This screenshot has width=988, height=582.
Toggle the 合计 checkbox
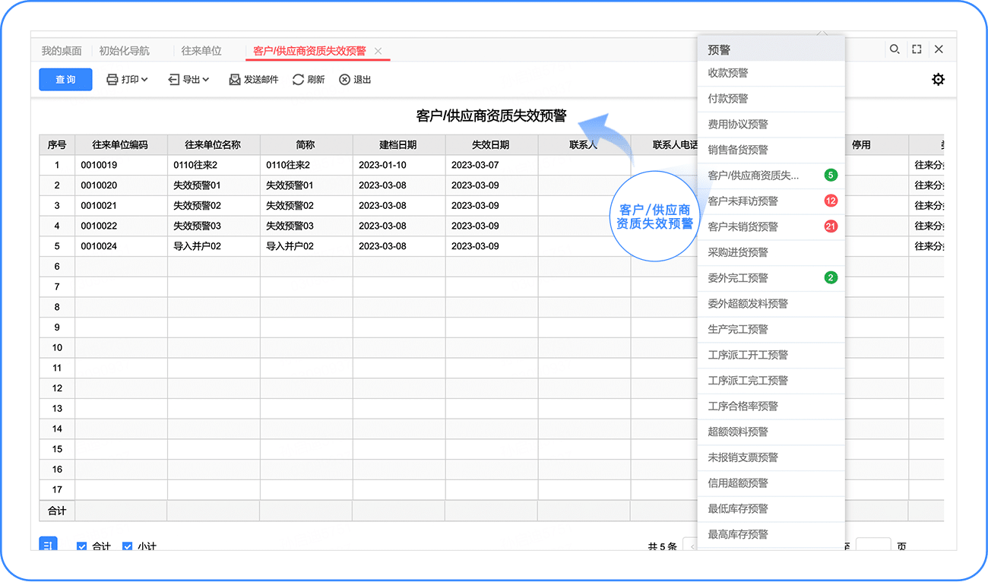[82, 546]
